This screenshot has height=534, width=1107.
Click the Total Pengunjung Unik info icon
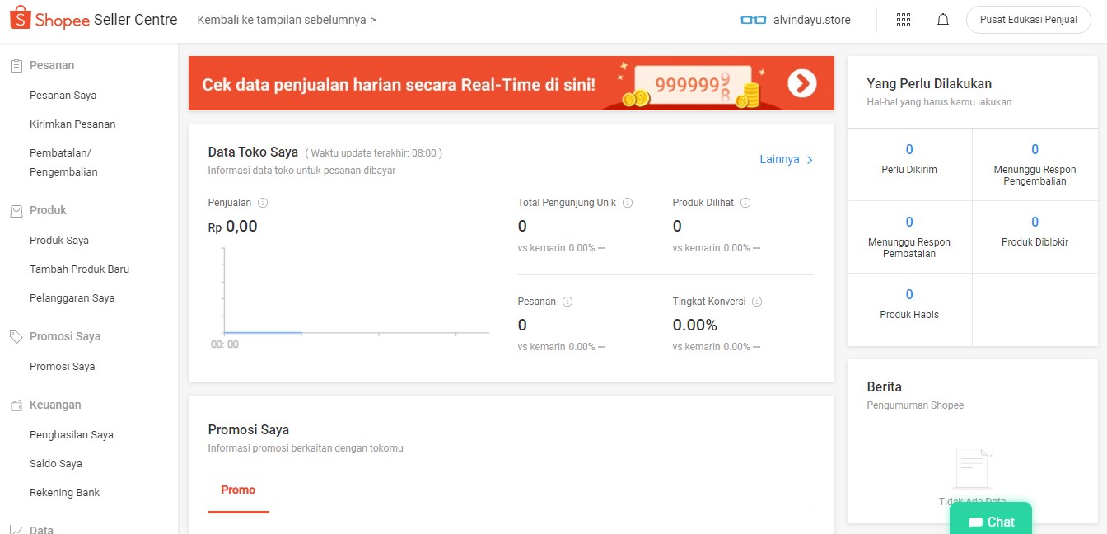click(x=628, y=203)
